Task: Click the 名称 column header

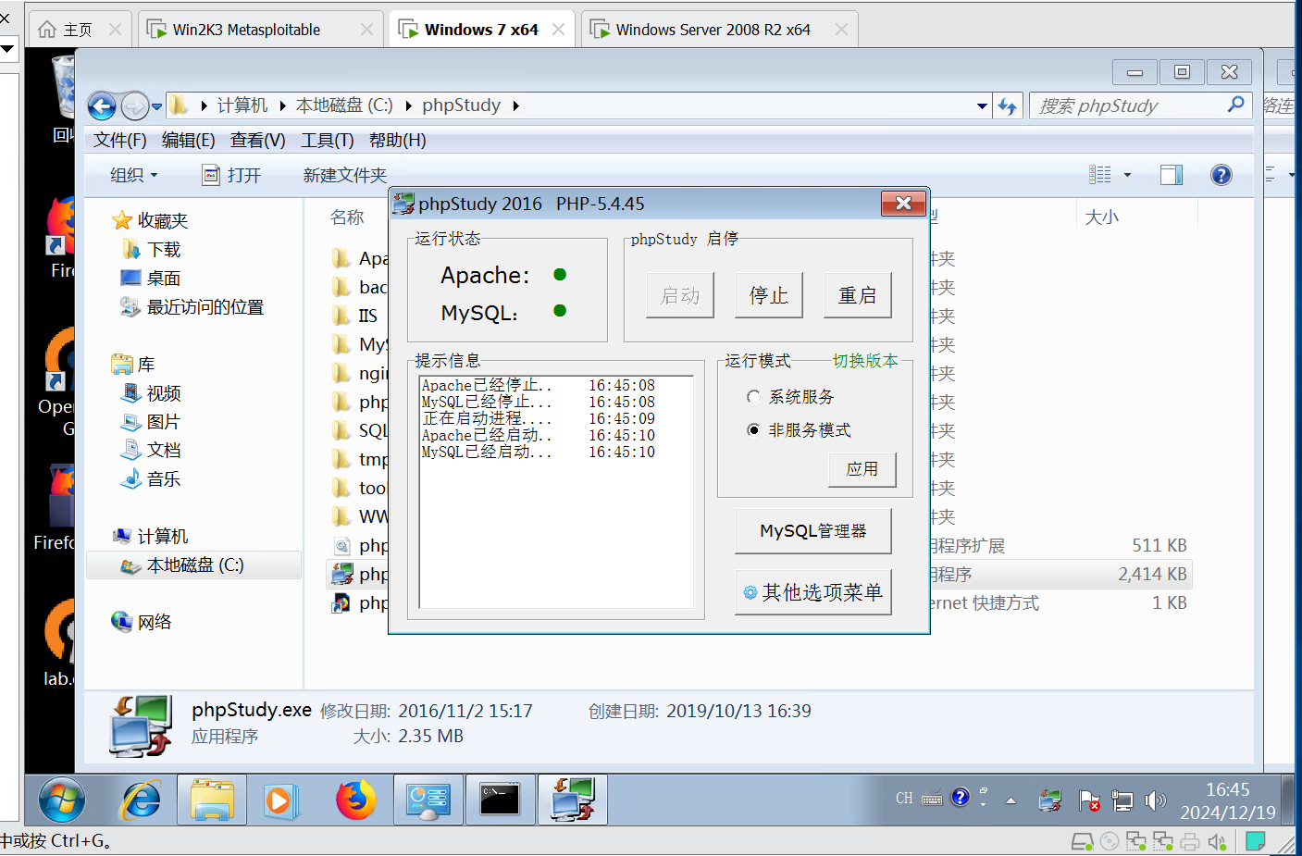Action: (348, 217)
